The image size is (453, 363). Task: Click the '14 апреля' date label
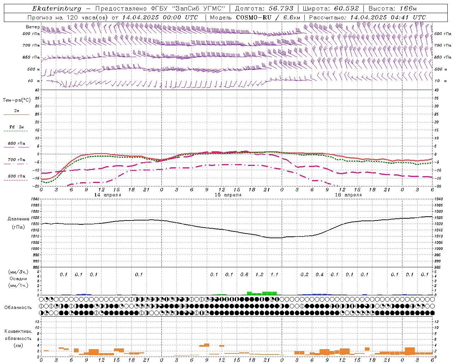coord(108,195)
